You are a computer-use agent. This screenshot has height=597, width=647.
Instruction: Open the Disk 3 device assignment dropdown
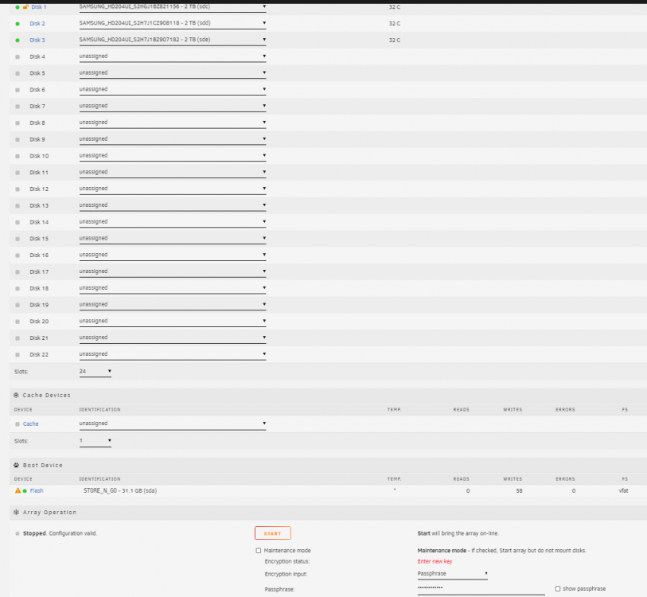click(x=173, y=40)
